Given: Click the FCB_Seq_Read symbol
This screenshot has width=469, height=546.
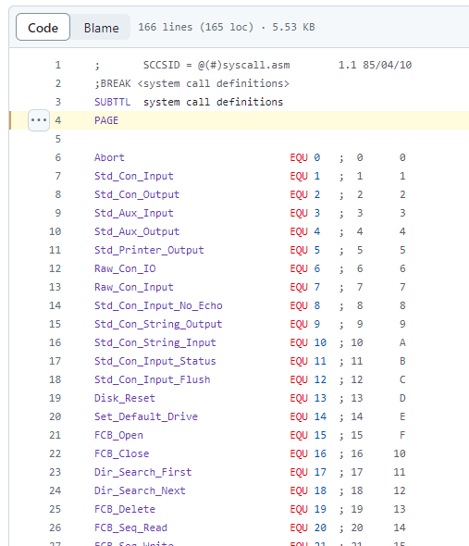Looking at the screenshot, I should point(131,527).
